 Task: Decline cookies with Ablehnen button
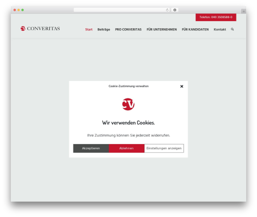[x=126, y=148]
